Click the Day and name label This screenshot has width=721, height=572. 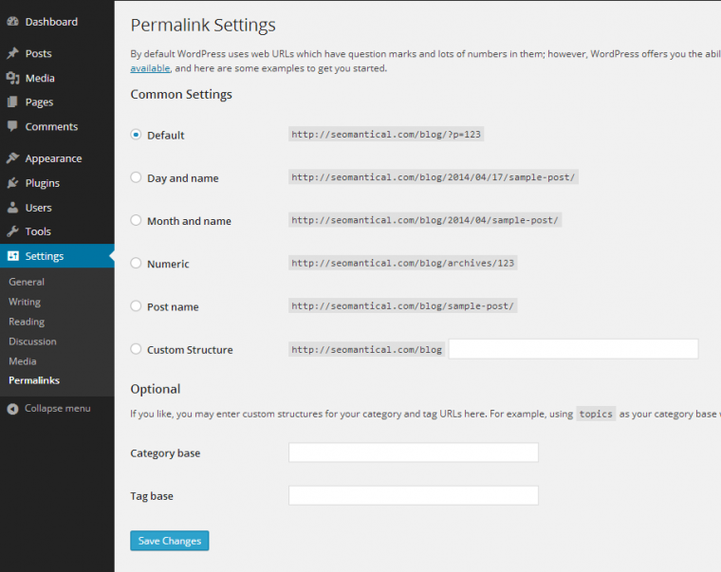coord(182,178)
